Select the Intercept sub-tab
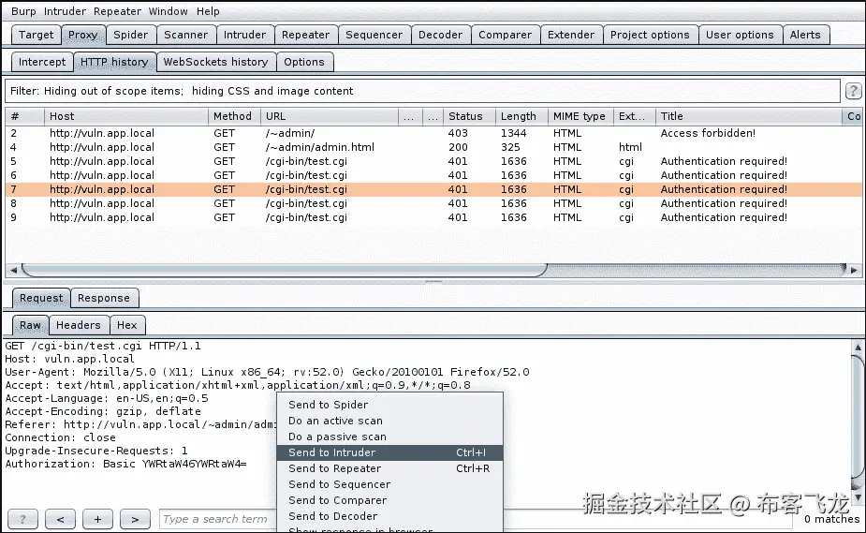 [x=42, y=62]
